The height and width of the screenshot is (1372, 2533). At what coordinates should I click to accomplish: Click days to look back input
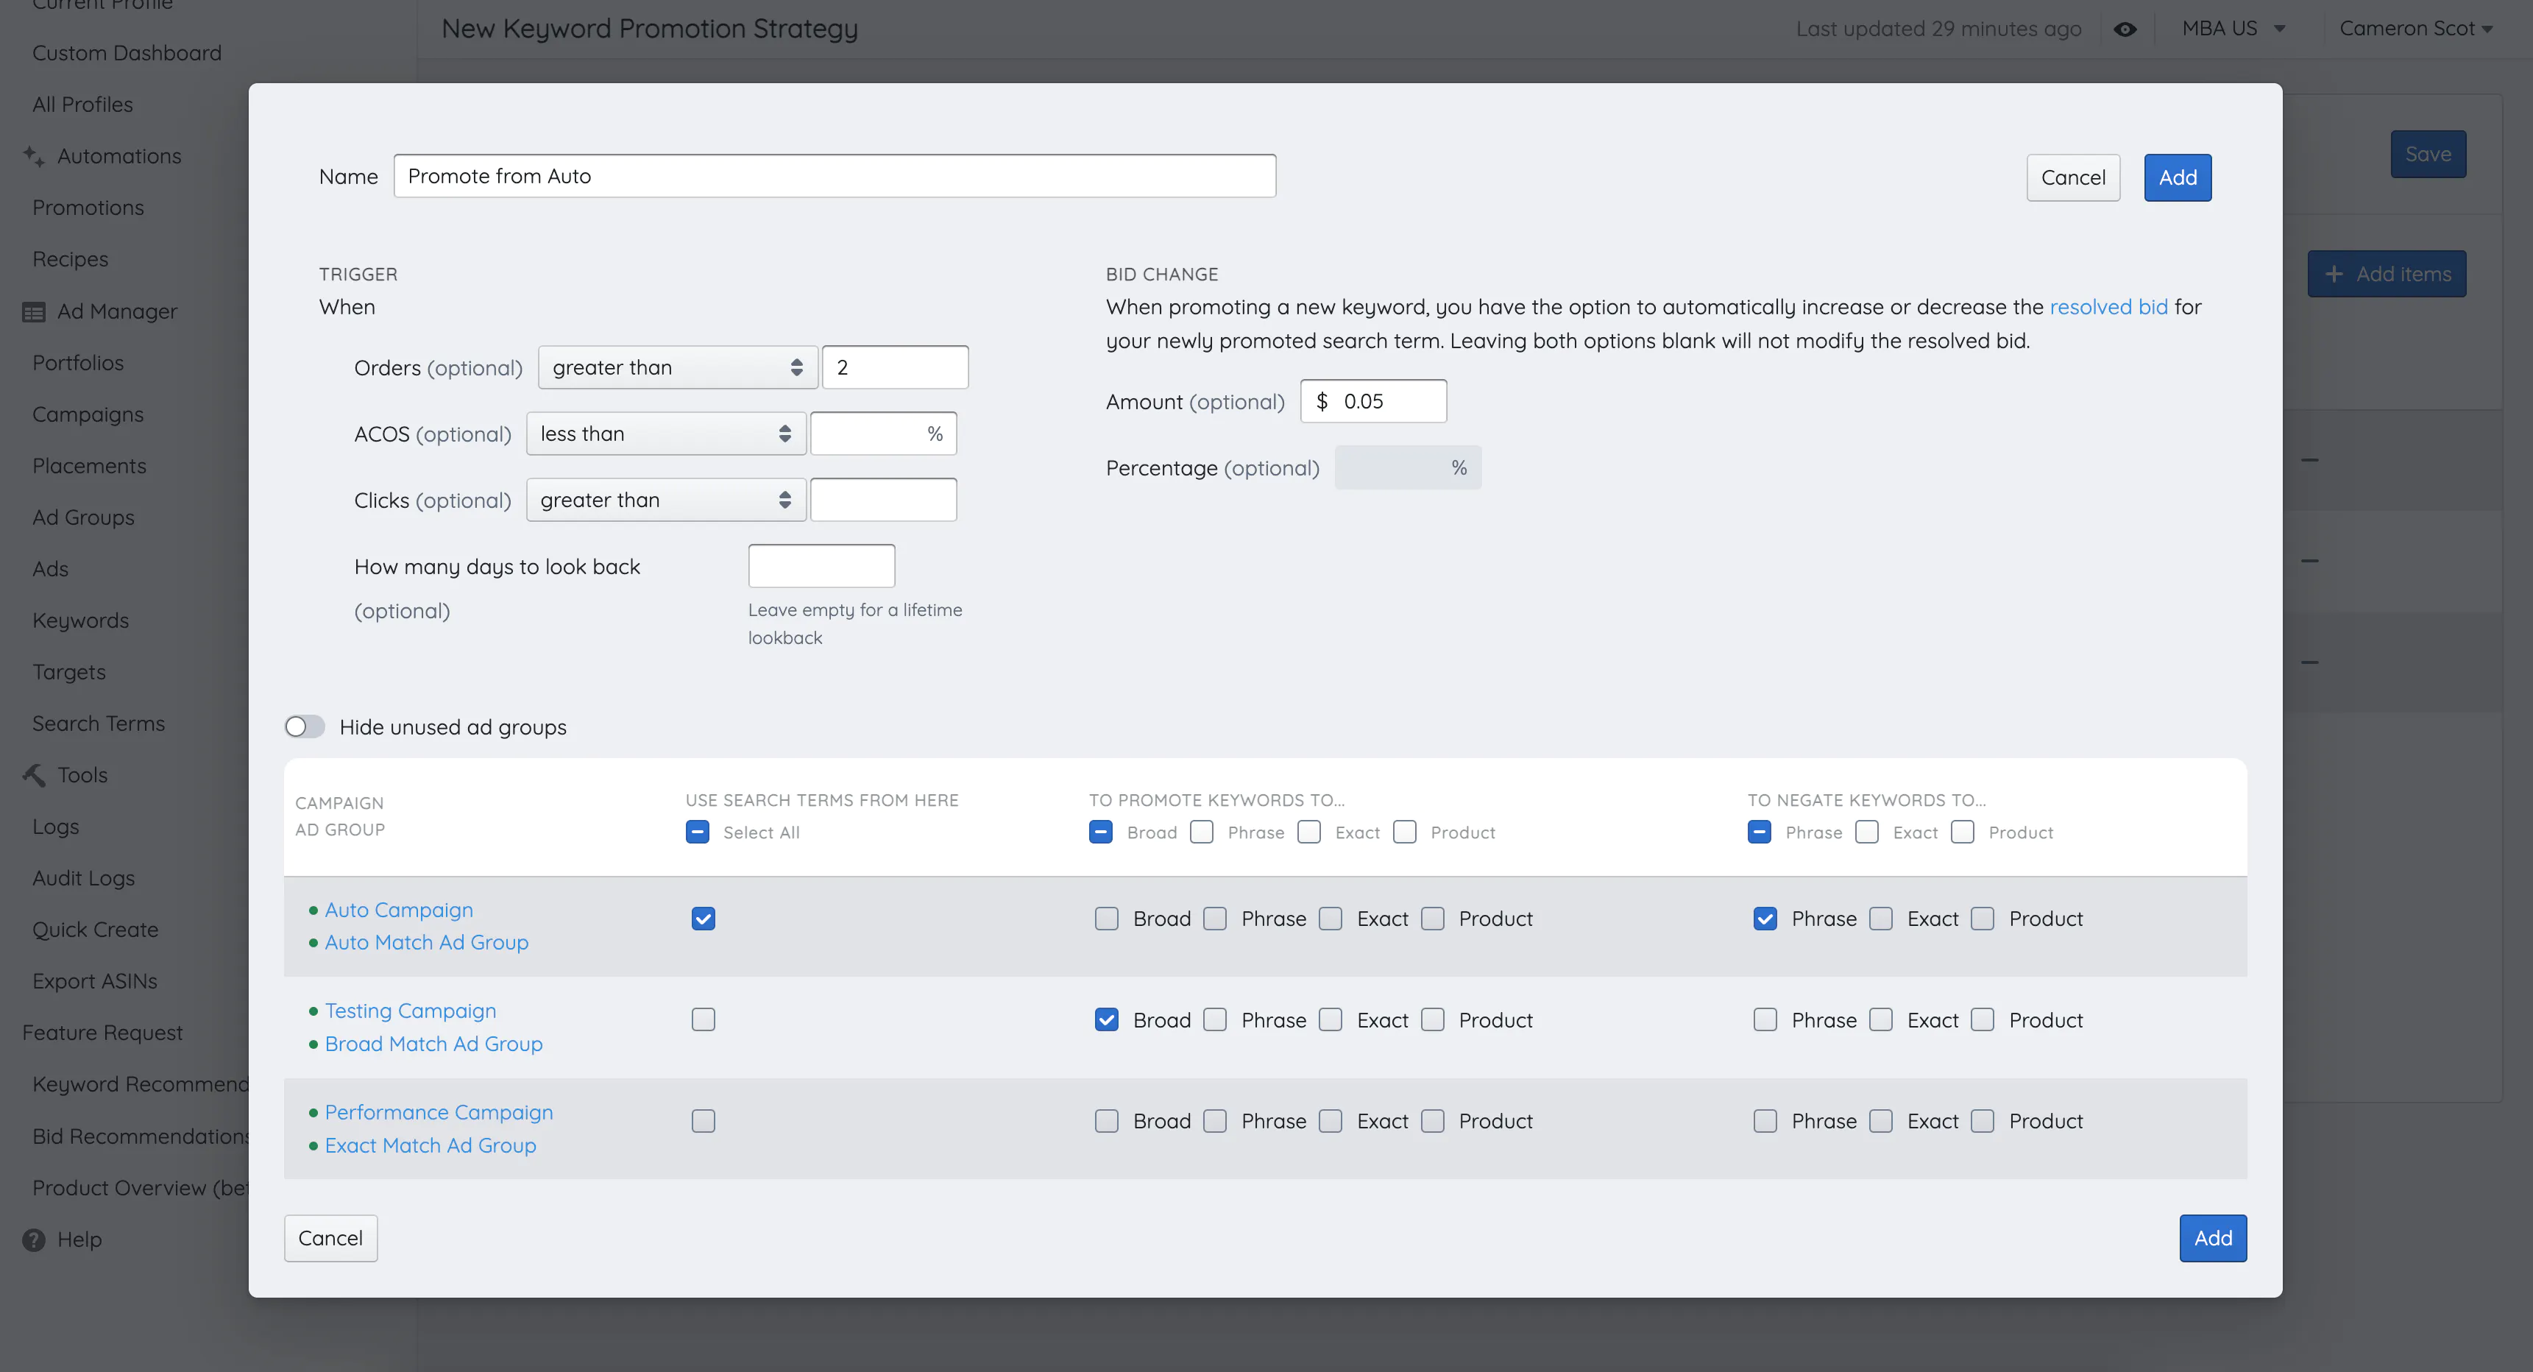click(821, 567)
